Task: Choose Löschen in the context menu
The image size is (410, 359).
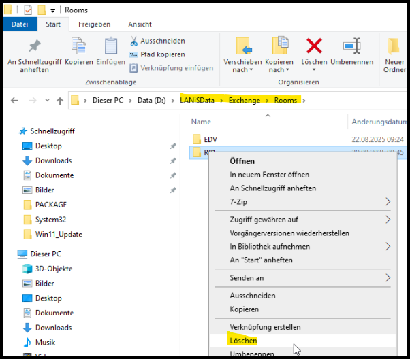Action: (x=244, y=340)
